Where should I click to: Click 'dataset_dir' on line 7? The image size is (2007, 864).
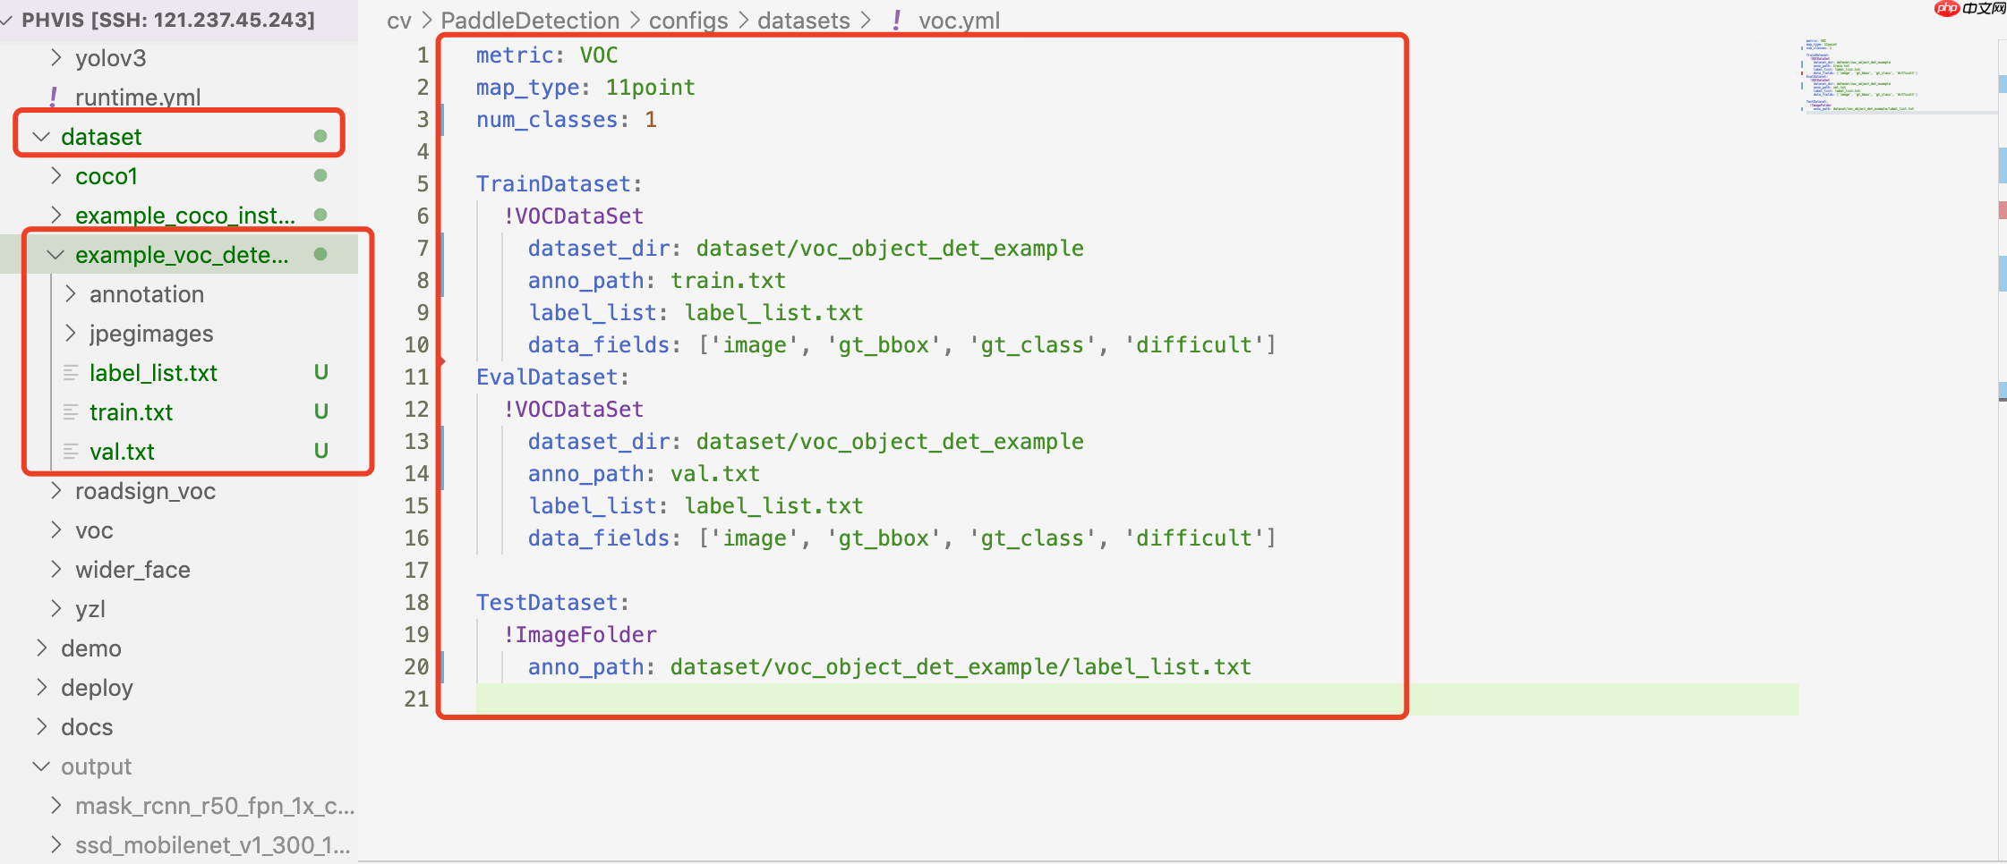pos(599,249)
